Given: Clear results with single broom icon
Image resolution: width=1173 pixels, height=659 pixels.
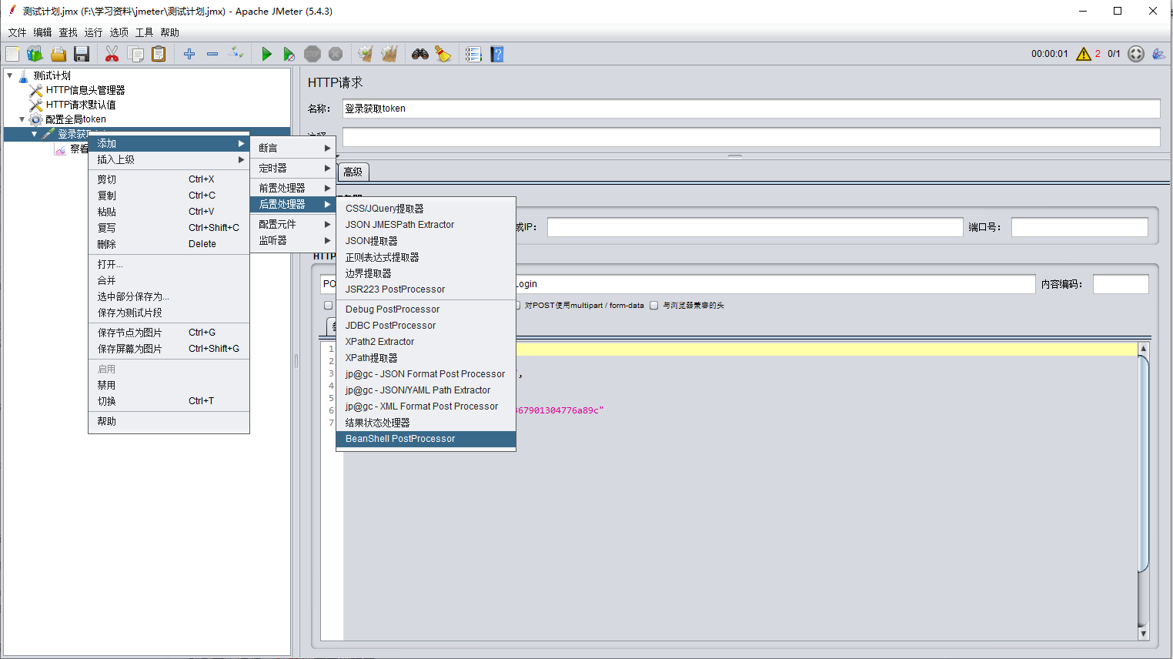Looking at the screenshot, I should 366,54.
